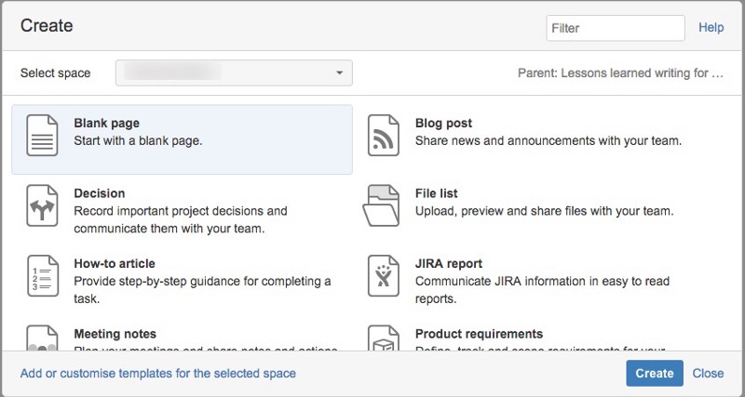
Task: Close the Create dialog via Close link
Action: point(708,373)
